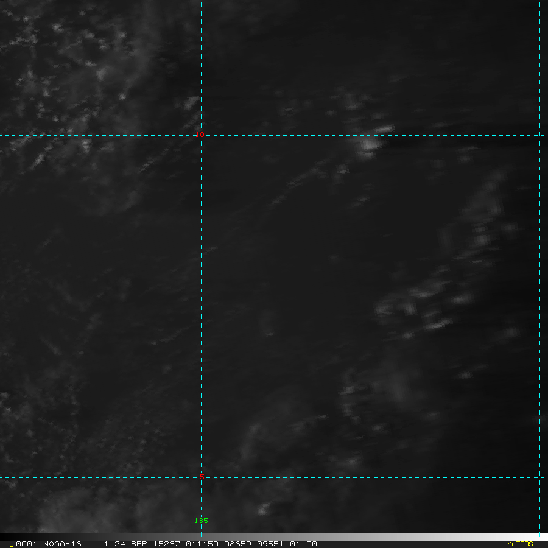Click the NOAA-18 satellite name text
The height and width of the screenshot is (548, 548).
click(61, 544)
